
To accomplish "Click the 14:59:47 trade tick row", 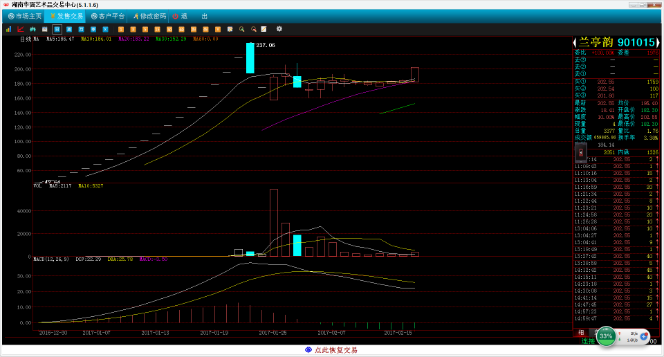I will click(x=616, y=318).
